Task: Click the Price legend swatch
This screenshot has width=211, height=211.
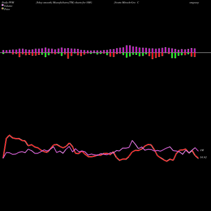Action: (x=3, y=9)
